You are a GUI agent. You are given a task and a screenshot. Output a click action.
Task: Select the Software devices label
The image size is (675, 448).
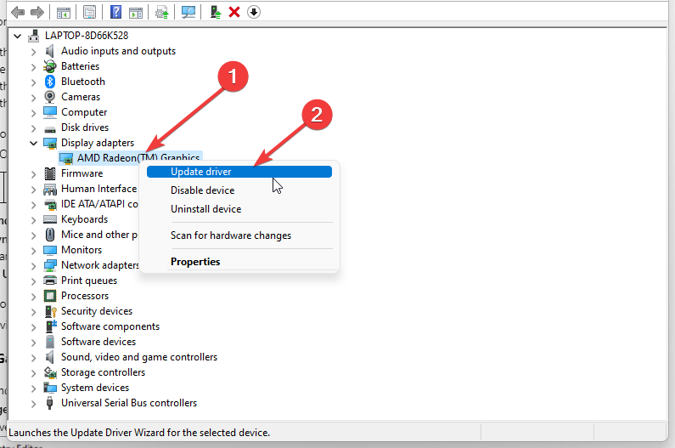[x=98, y=342]
